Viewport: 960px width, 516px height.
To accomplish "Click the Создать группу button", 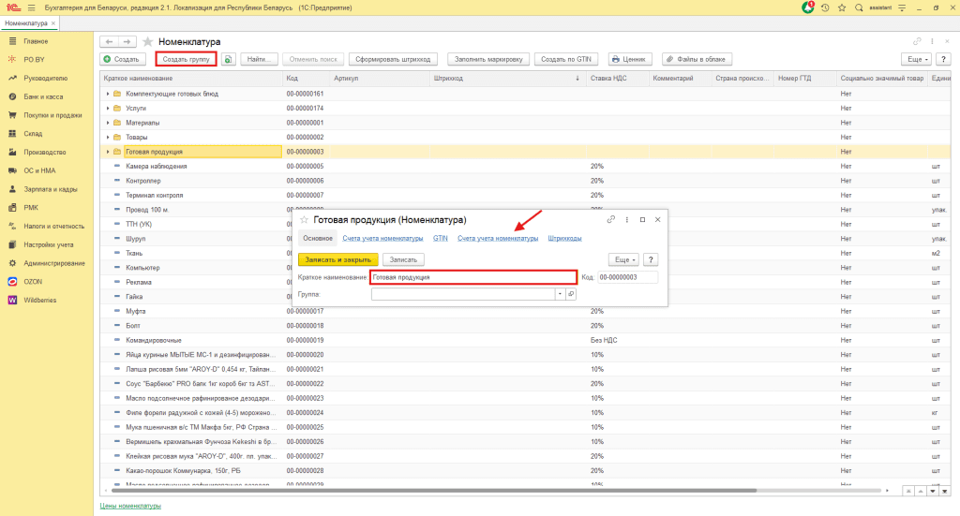I will tap(186, 59).
